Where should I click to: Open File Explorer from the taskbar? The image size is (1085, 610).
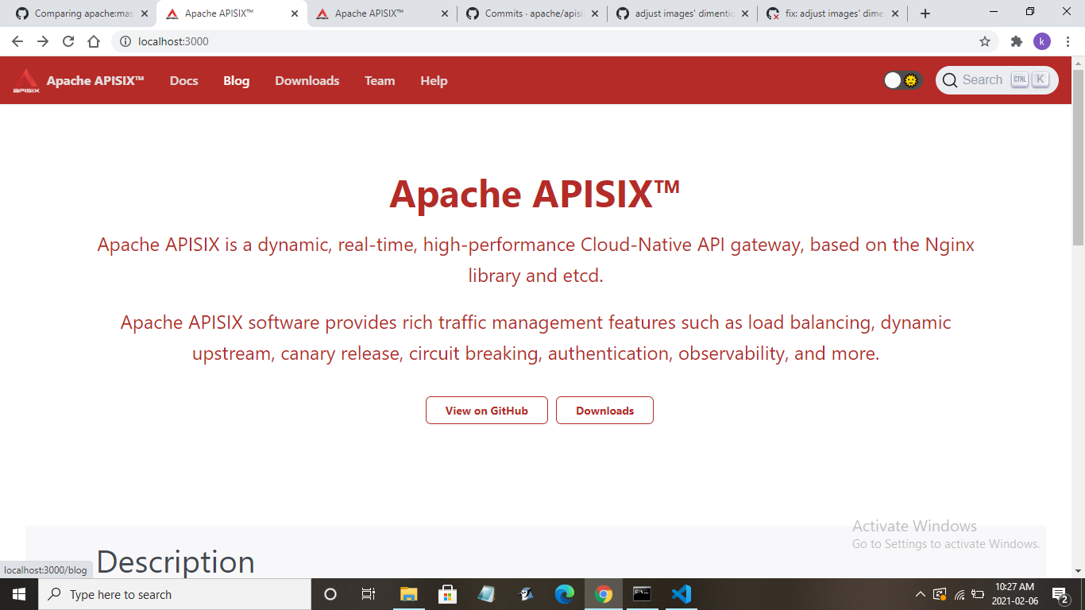tap(408, 594)
